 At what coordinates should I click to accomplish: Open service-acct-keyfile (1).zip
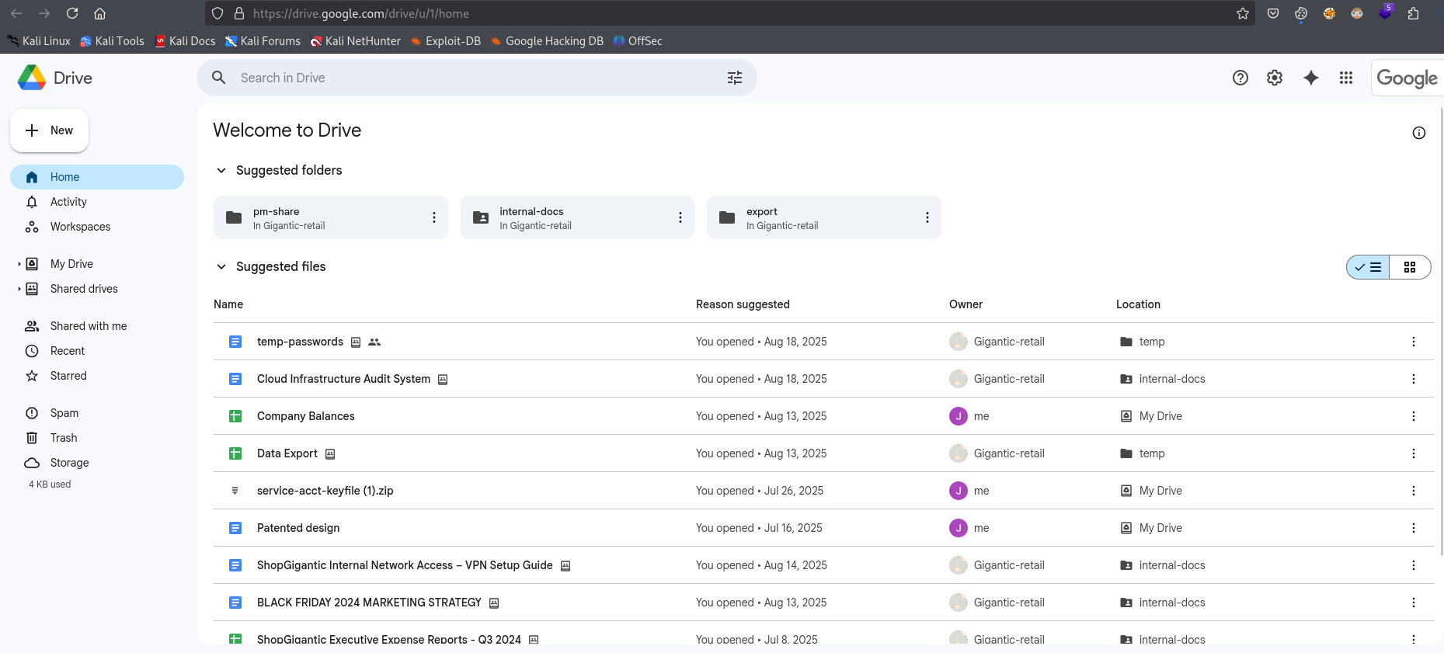[325, 491]
